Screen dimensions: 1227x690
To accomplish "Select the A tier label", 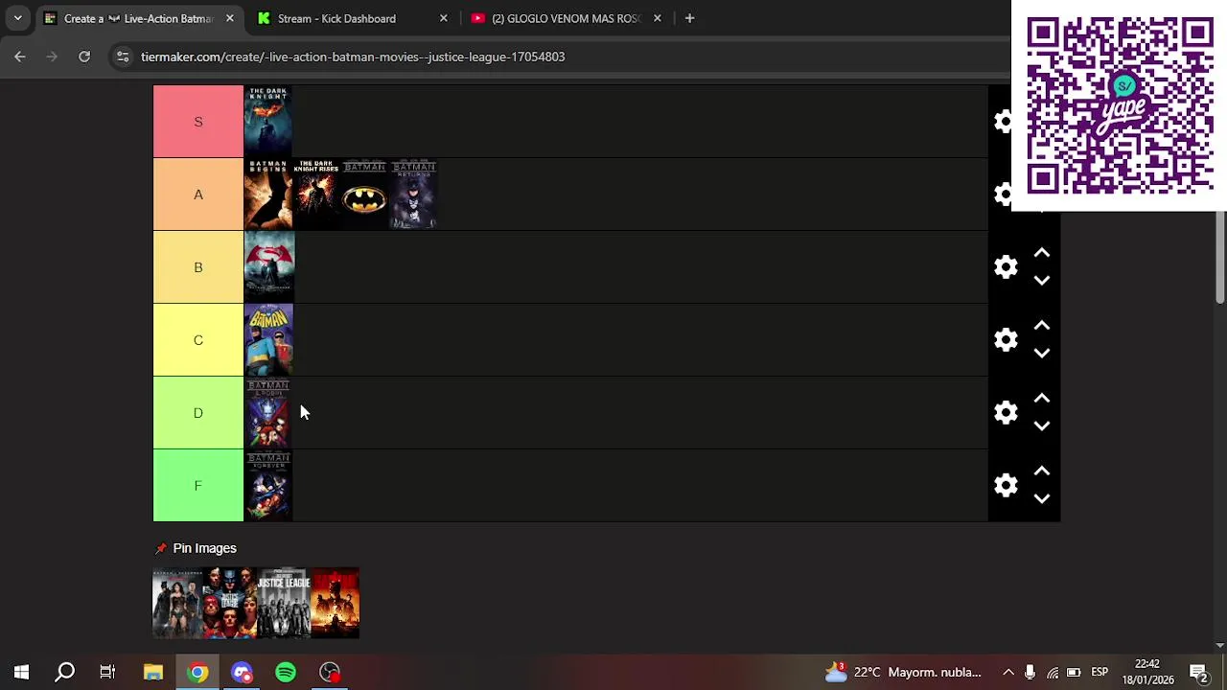I will (198, 195).
